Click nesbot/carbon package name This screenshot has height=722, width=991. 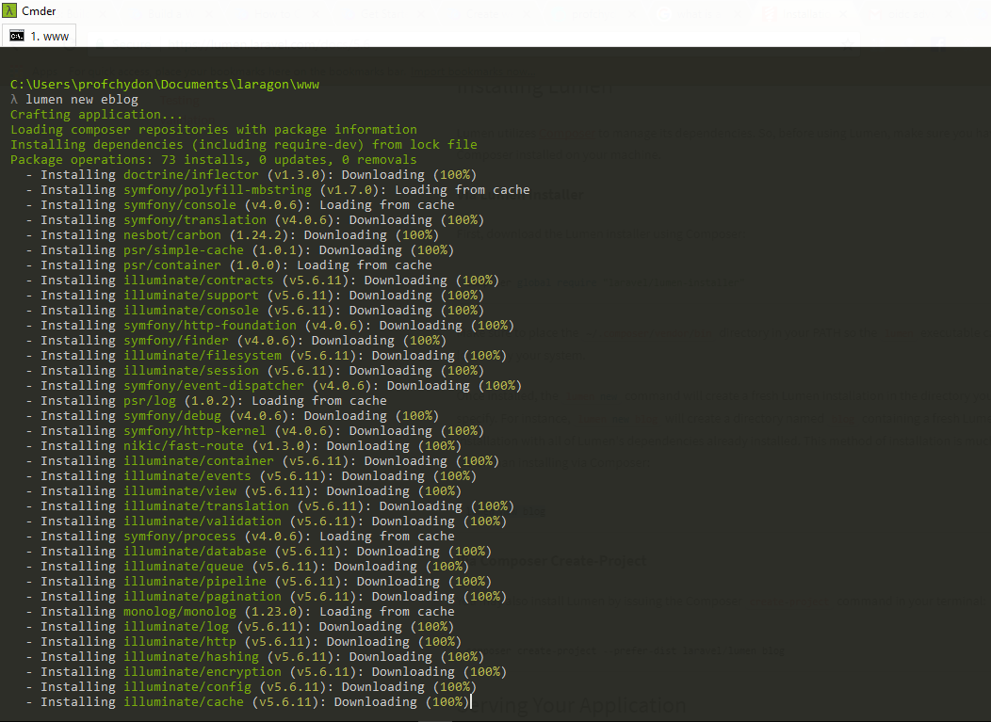[171, 235]
